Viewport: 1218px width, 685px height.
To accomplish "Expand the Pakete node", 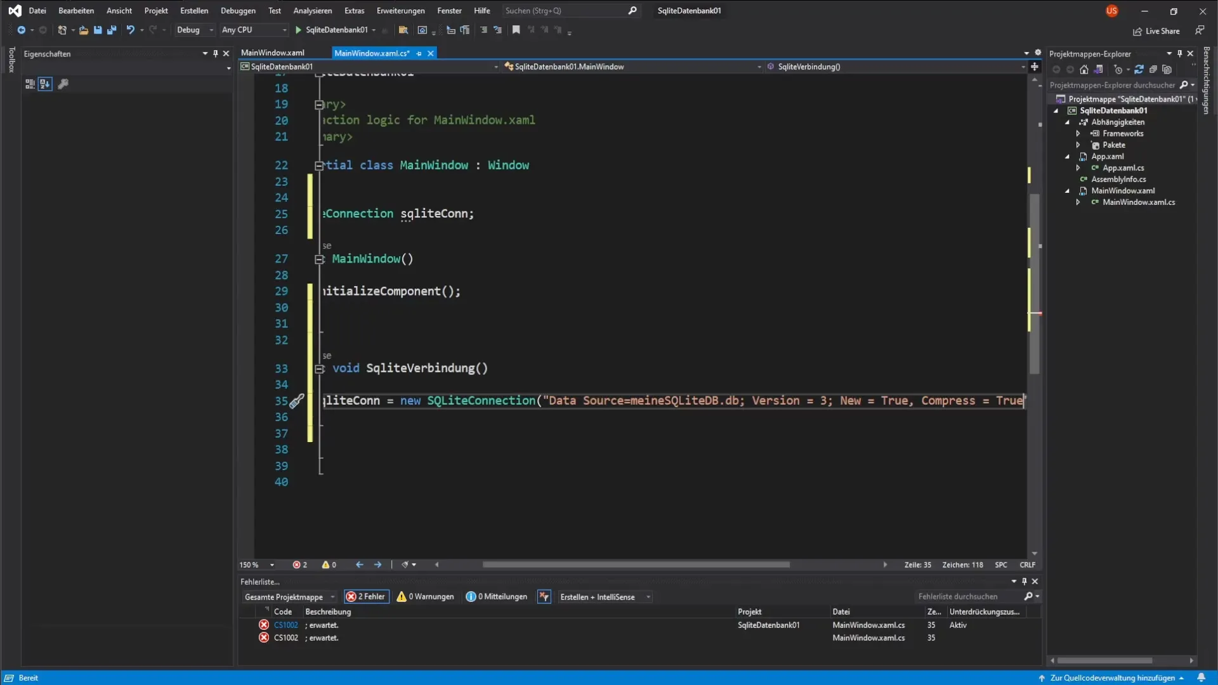I will coord(1078,145).
